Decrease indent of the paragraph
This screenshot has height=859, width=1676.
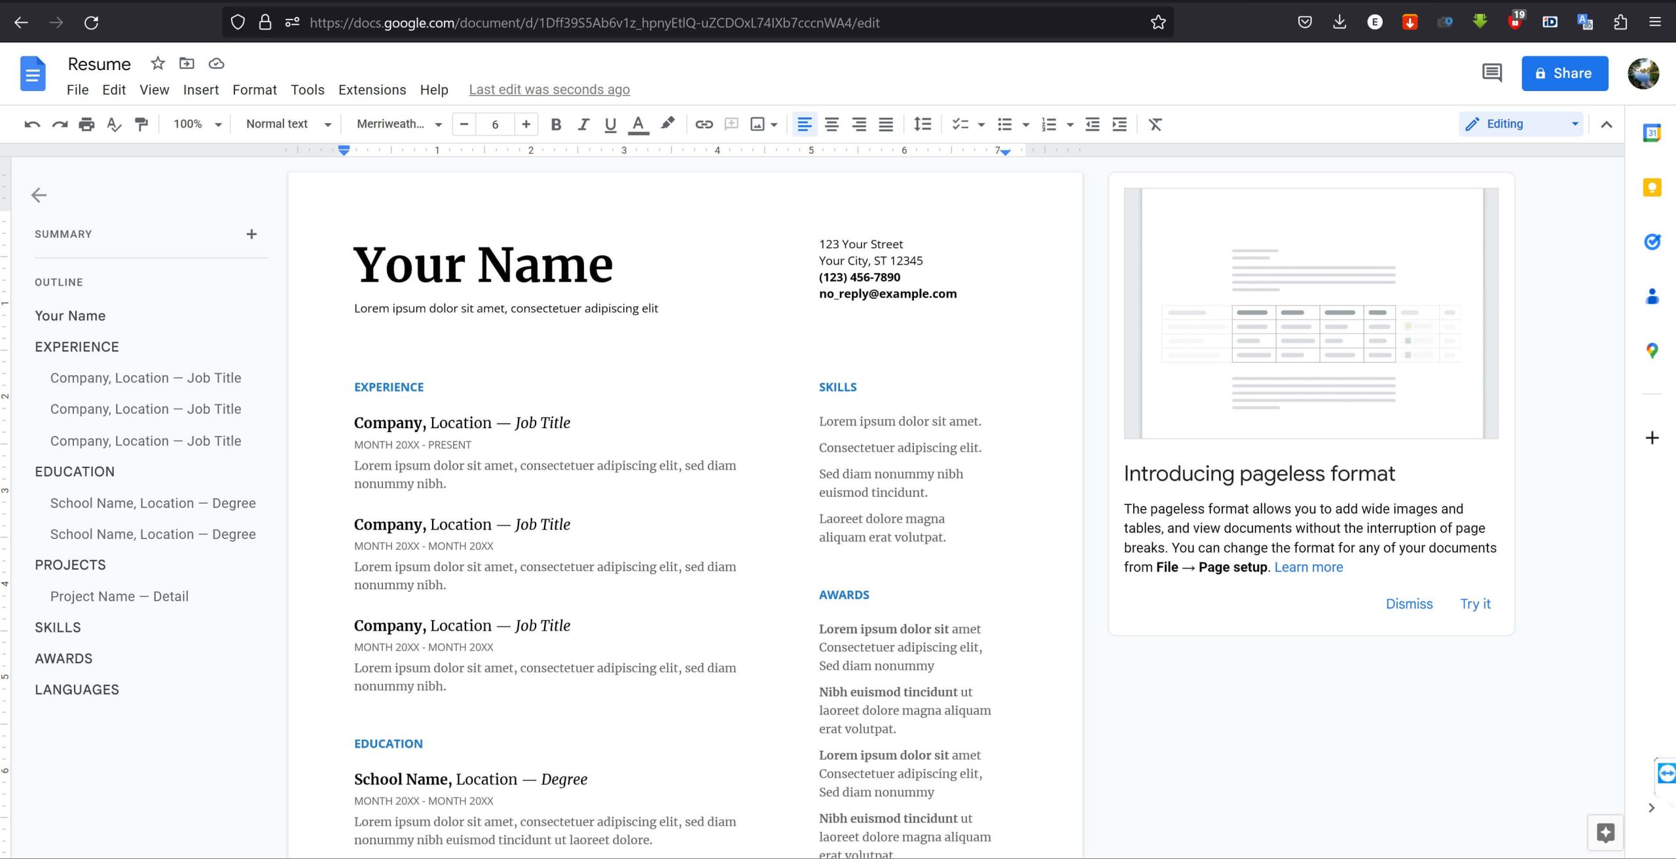1092,124
